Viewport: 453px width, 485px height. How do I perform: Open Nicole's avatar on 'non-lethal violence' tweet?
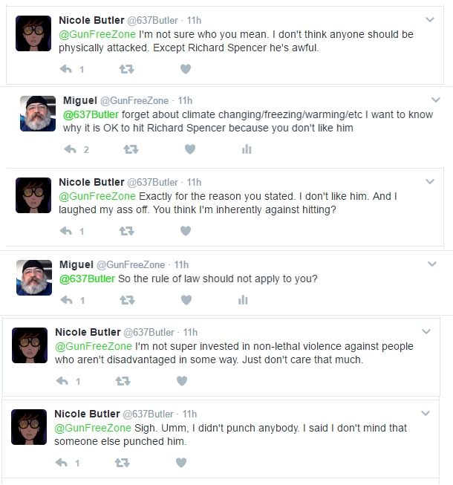click(30, 345)
